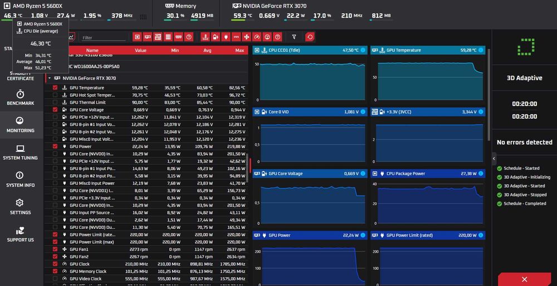Toggle the motherboard sensor filter icon
The image size is (557, 286).
point(158,37)
